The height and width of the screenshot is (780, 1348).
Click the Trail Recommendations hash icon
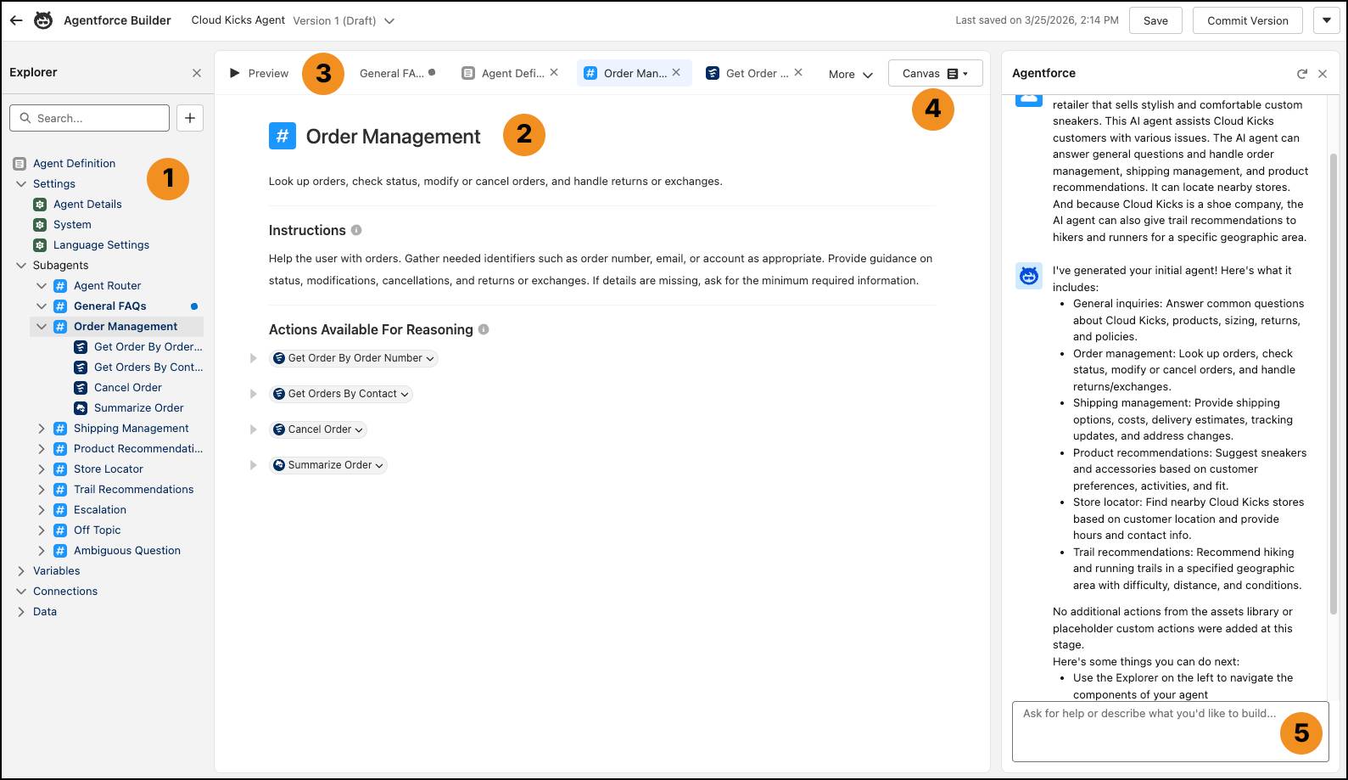click(x=60, y=489)
